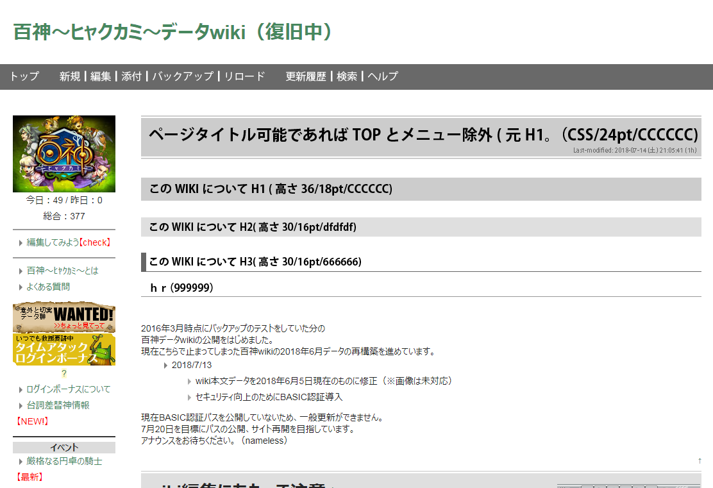713x488 pixels.
Task: Click the 台詞差替神情報 sidebar link
Action: (58, 405)
